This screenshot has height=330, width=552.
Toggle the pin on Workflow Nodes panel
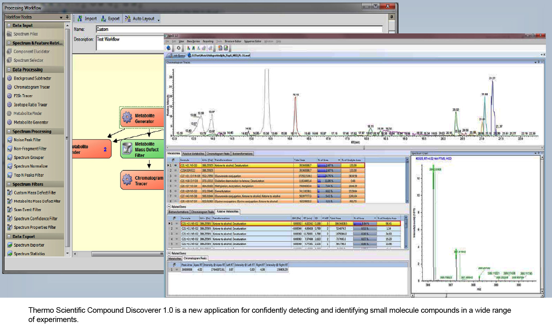(x=67, y=17)
